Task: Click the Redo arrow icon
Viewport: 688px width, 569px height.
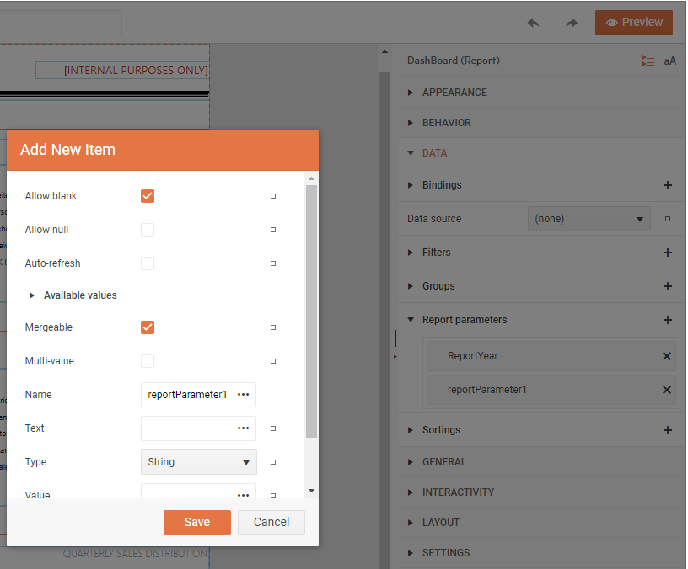Action: tap(571, 23)
